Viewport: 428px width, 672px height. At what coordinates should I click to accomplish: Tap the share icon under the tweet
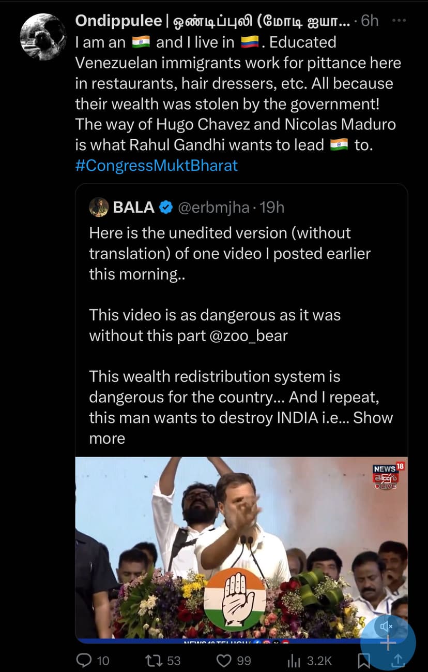(399, 660)
